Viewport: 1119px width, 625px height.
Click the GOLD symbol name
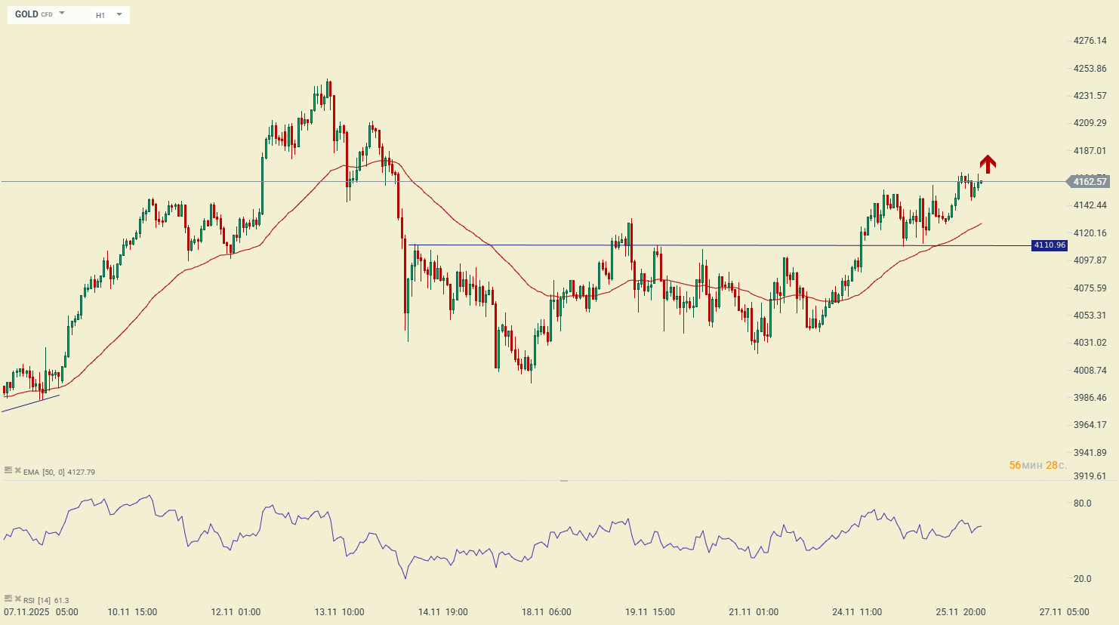[26, 14]
